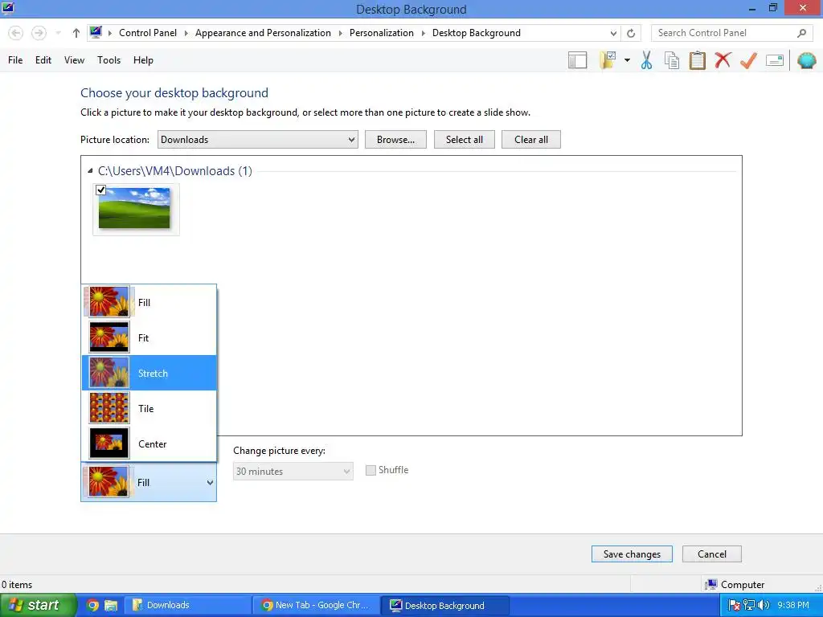Image resolution: width=823 pixels, height=617 pixels.
Task: Click the orange checkmark Properties icon
Action: point(748,60)
